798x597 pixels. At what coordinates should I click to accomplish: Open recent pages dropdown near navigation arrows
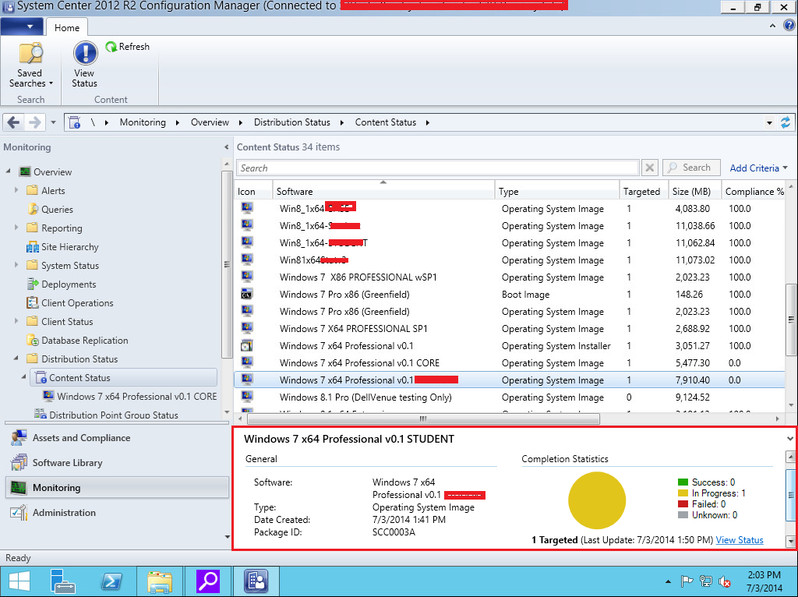coord(54,122)
